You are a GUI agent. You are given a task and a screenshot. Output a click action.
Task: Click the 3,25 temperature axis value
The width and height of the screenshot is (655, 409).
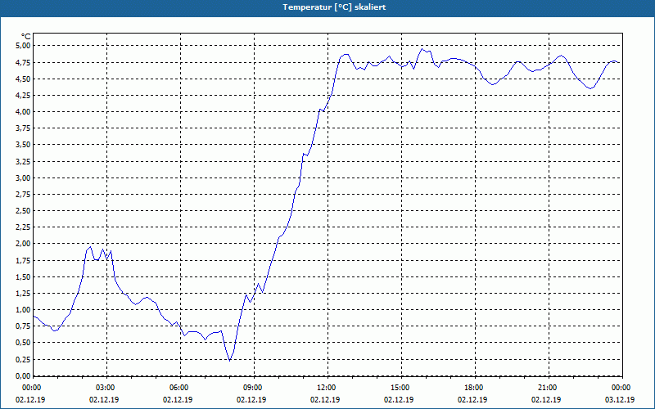tap(23, 161)
